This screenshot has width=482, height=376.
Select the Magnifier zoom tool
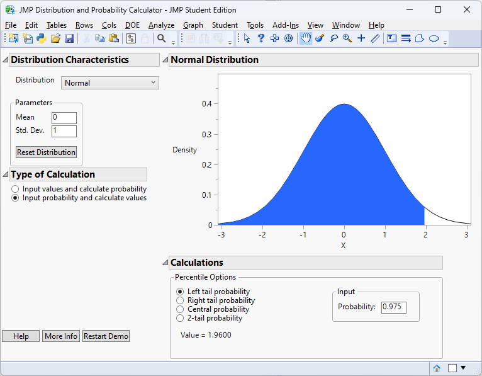click(x=347, y=38)
